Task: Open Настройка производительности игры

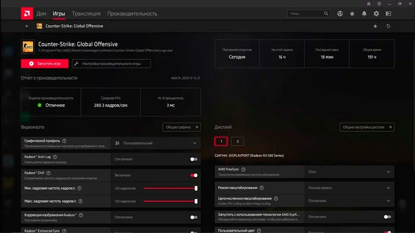Action: click(112, 64)
